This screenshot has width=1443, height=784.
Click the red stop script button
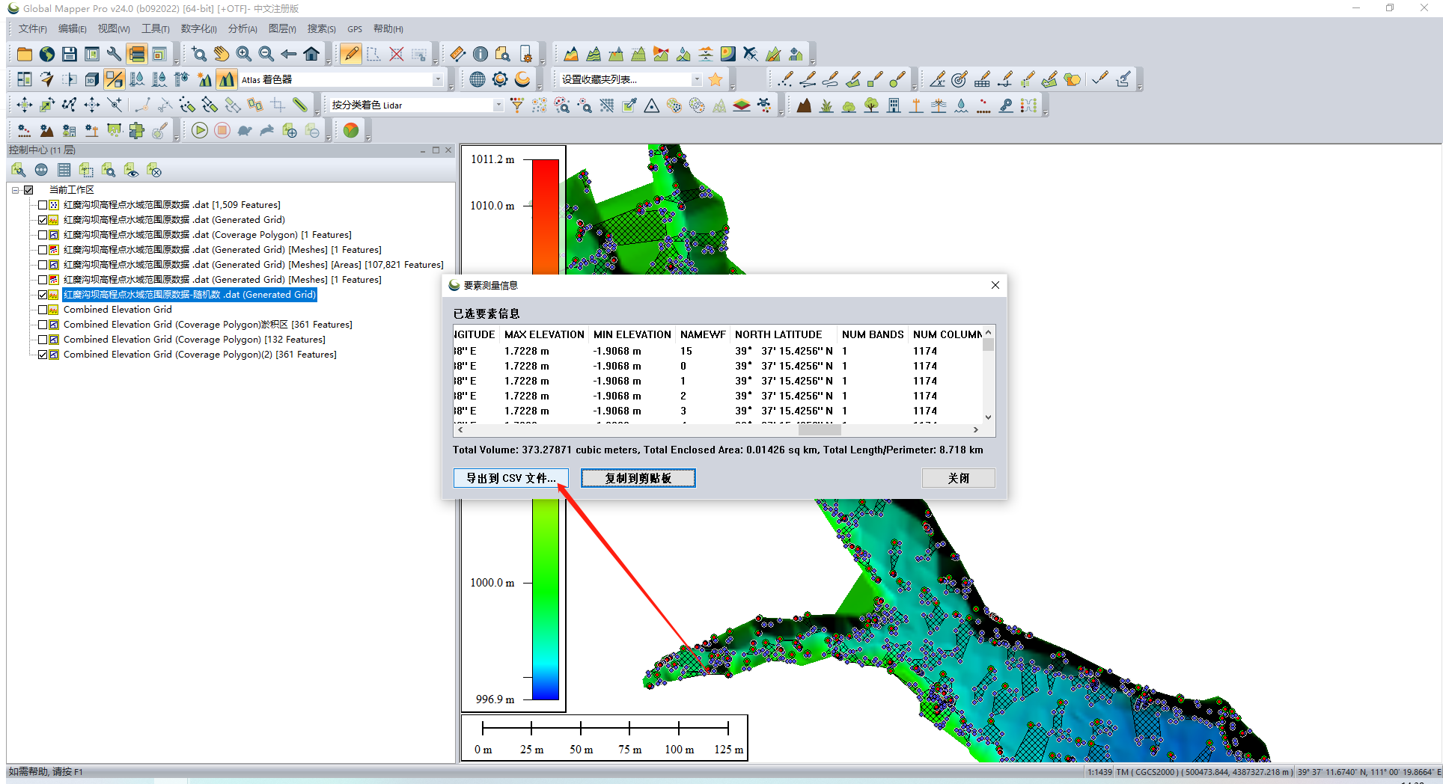point(222,130)
